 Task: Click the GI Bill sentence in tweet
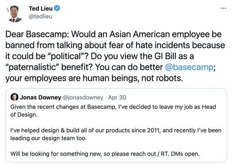click(x=142, y=56)
